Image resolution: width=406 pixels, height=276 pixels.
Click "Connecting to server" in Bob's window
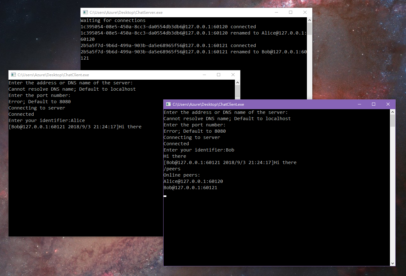tap(192, 137)
